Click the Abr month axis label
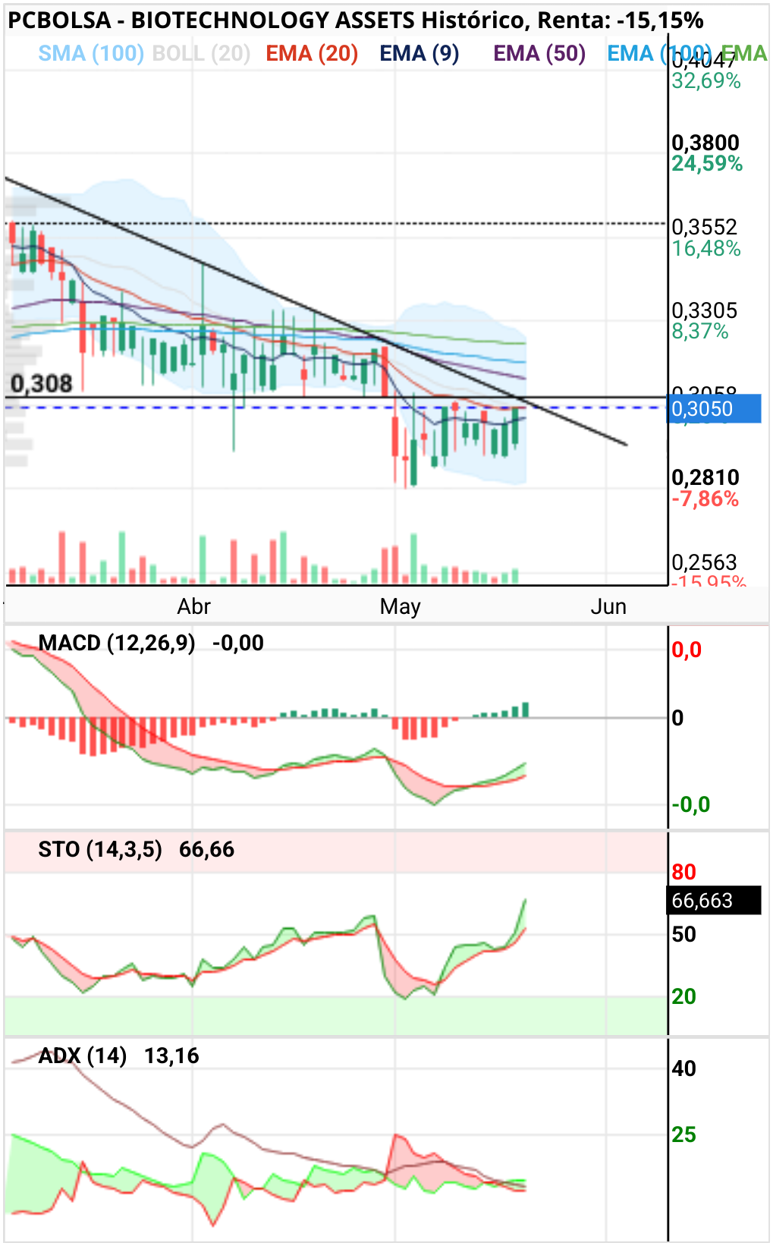 pos(193,606)
